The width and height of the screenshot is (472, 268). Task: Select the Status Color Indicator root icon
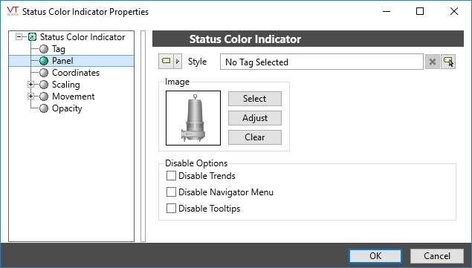[32, 37]
